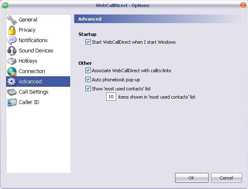The height and width of the screenshot is (189, 248).
Task: Click the speech bubble Notifications icon
Action: click(12, 40)
